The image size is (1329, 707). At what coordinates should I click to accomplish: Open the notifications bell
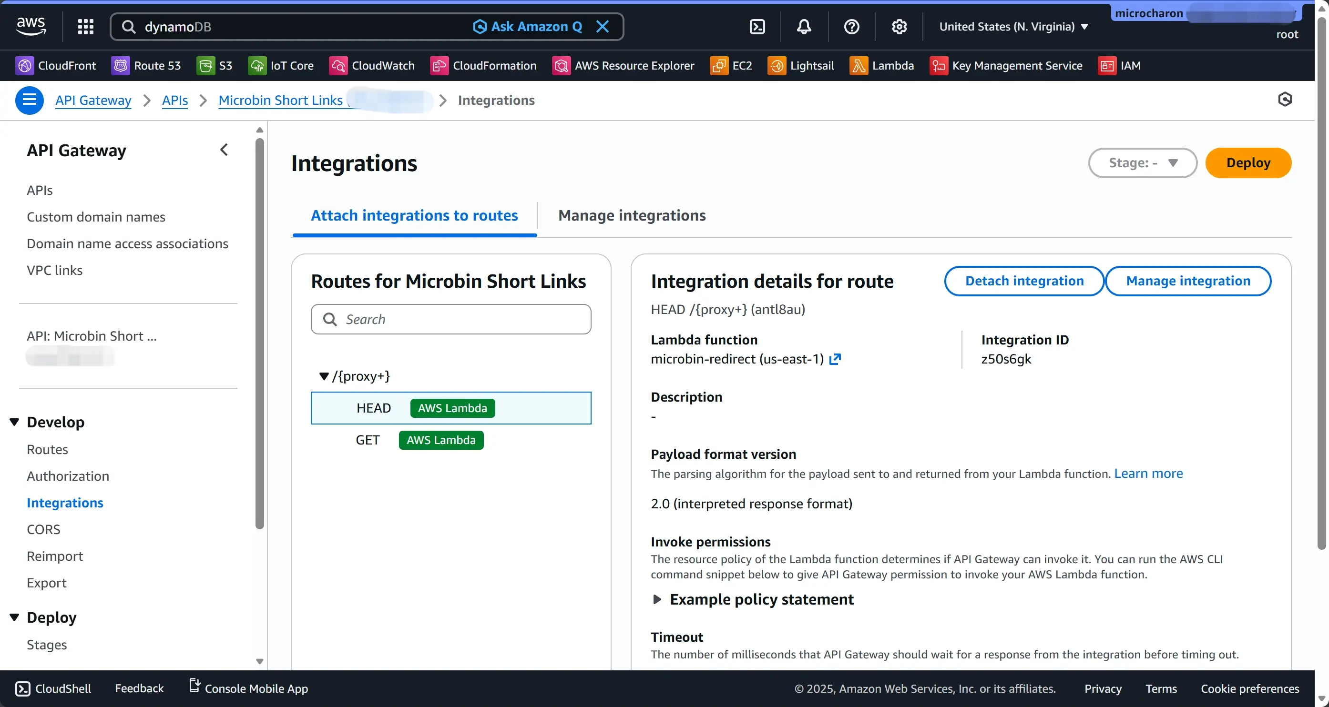(803, 26)
